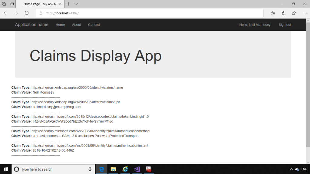The height and width of the screenshot is (174, 310).
Task: Show hidden system tray icons
Action: tap(291, 169)
